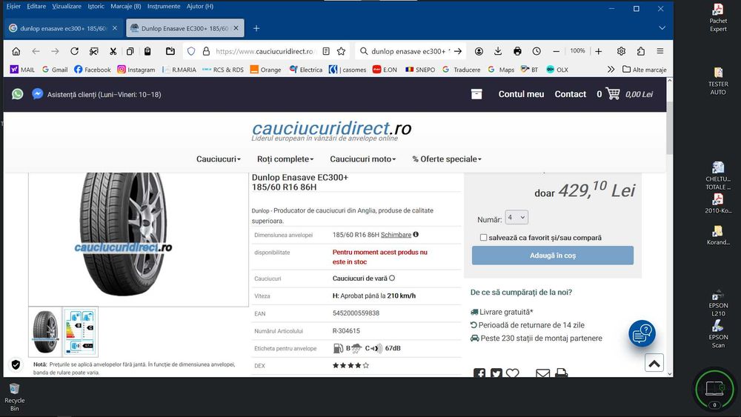
Task: Click the page vertical scrollbar
Action: [x=669, y=127]
